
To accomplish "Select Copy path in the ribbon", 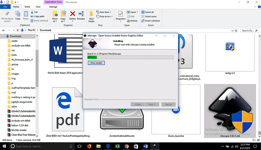I will [x=38, y=16].
